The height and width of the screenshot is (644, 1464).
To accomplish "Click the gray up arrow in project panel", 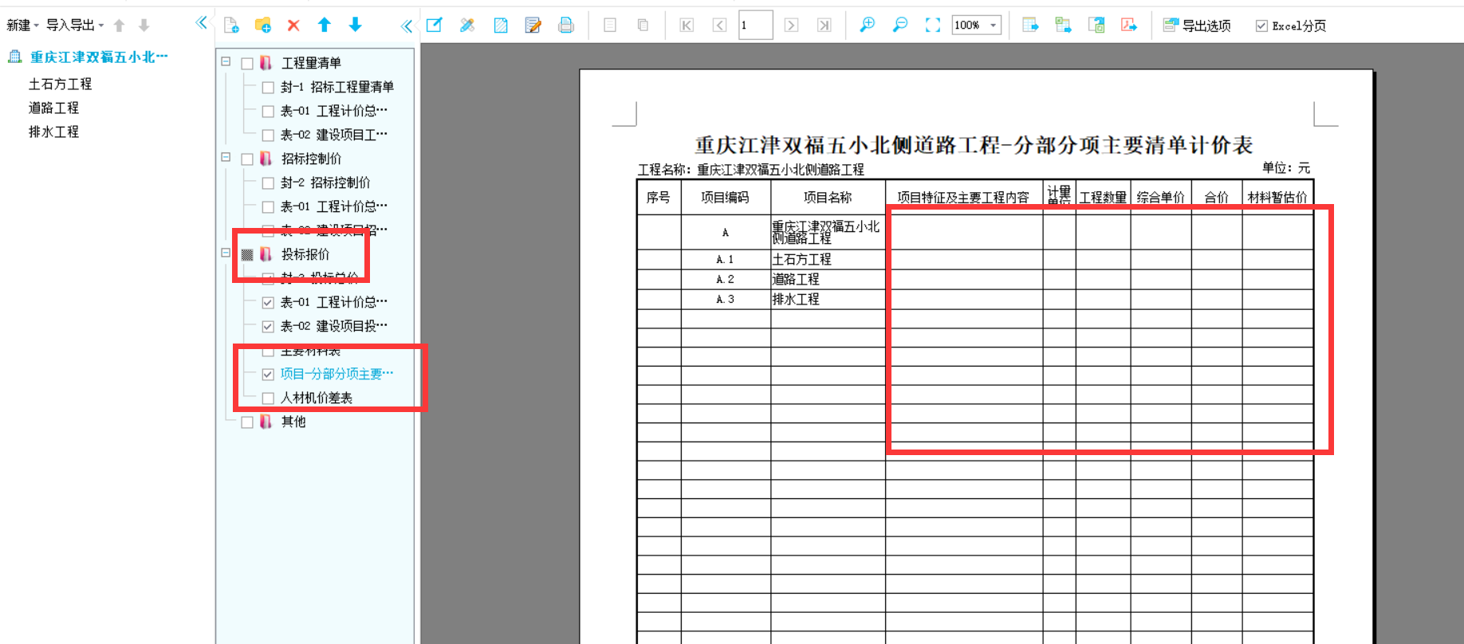I will pos(120,26).
